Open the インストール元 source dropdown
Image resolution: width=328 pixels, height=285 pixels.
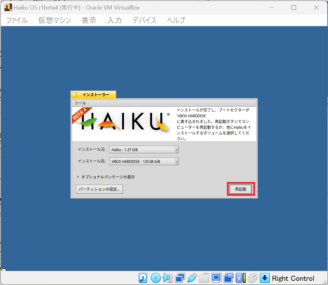(144, 150)
